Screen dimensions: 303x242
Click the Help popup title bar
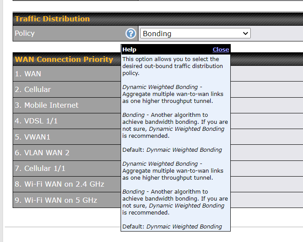[165, 50]
